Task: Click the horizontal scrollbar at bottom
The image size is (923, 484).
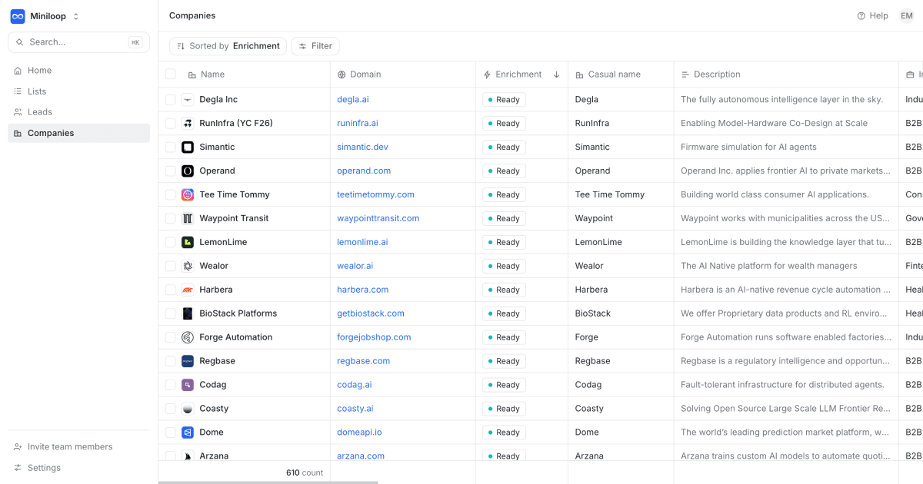Action: pos(268,482)
